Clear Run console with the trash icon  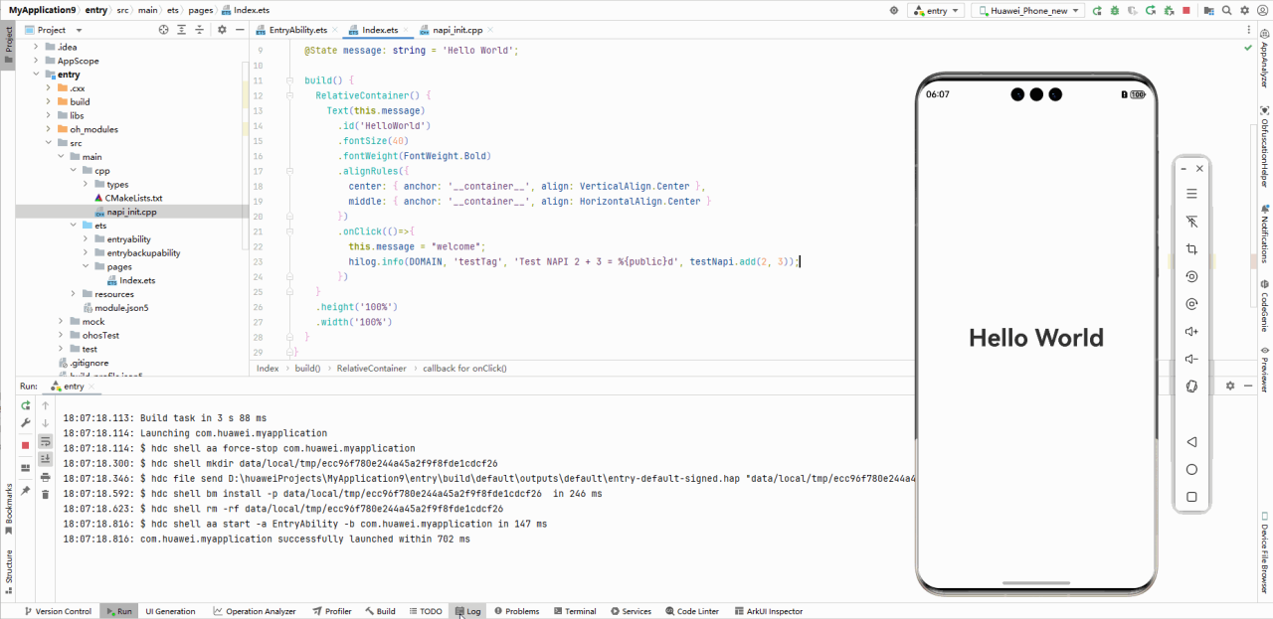point(45,494)
